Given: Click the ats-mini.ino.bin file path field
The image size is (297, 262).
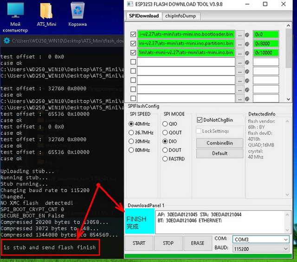Looking at the screenshot, I should (x=186, y=52).
